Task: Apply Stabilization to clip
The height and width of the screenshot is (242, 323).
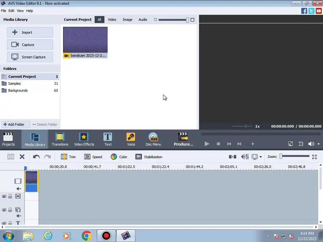Action: (149, 157)
